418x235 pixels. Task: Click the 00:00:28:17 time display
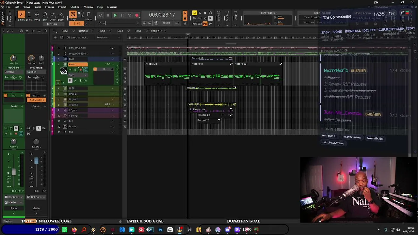(x=162, y=15)
